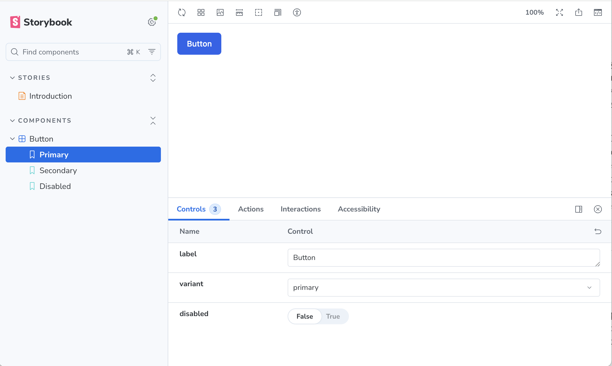Open Storybook settings gear menu

pos(152,22)
